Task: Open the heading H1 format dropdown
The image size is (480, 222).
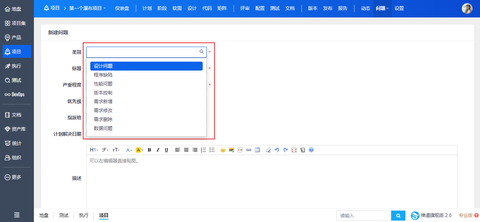Action: [94, 150]
